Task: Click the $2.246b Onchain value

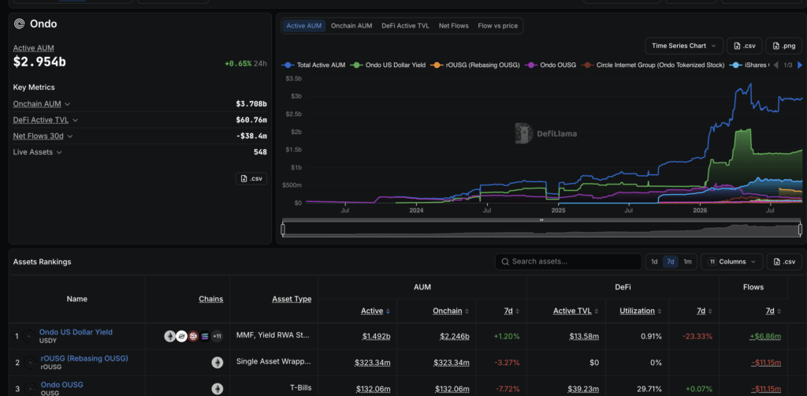Action: [455, 336]
